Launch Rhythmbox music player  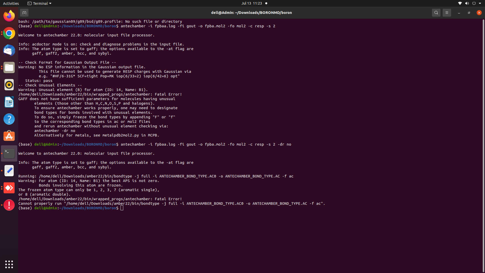point(9,85)
